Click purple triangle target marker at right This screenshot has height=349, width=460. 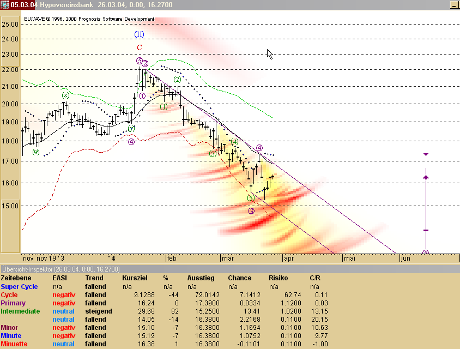coord(426,154)
